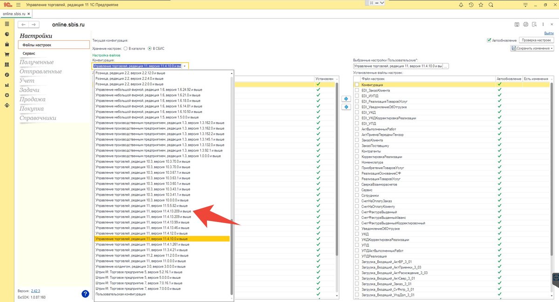Sort by Автообновление column header
Viewport: 559px width, 302px height.
pyautogui.click(x=509, y=79)
